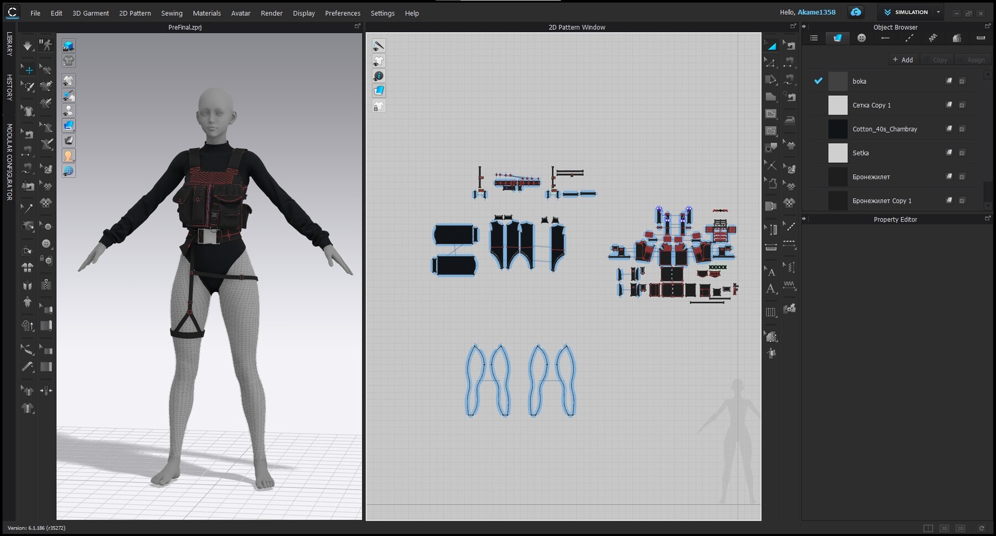
Task: Click the Simulate arrow tool in 3D toolbar
Action: (x=27, y=45)
